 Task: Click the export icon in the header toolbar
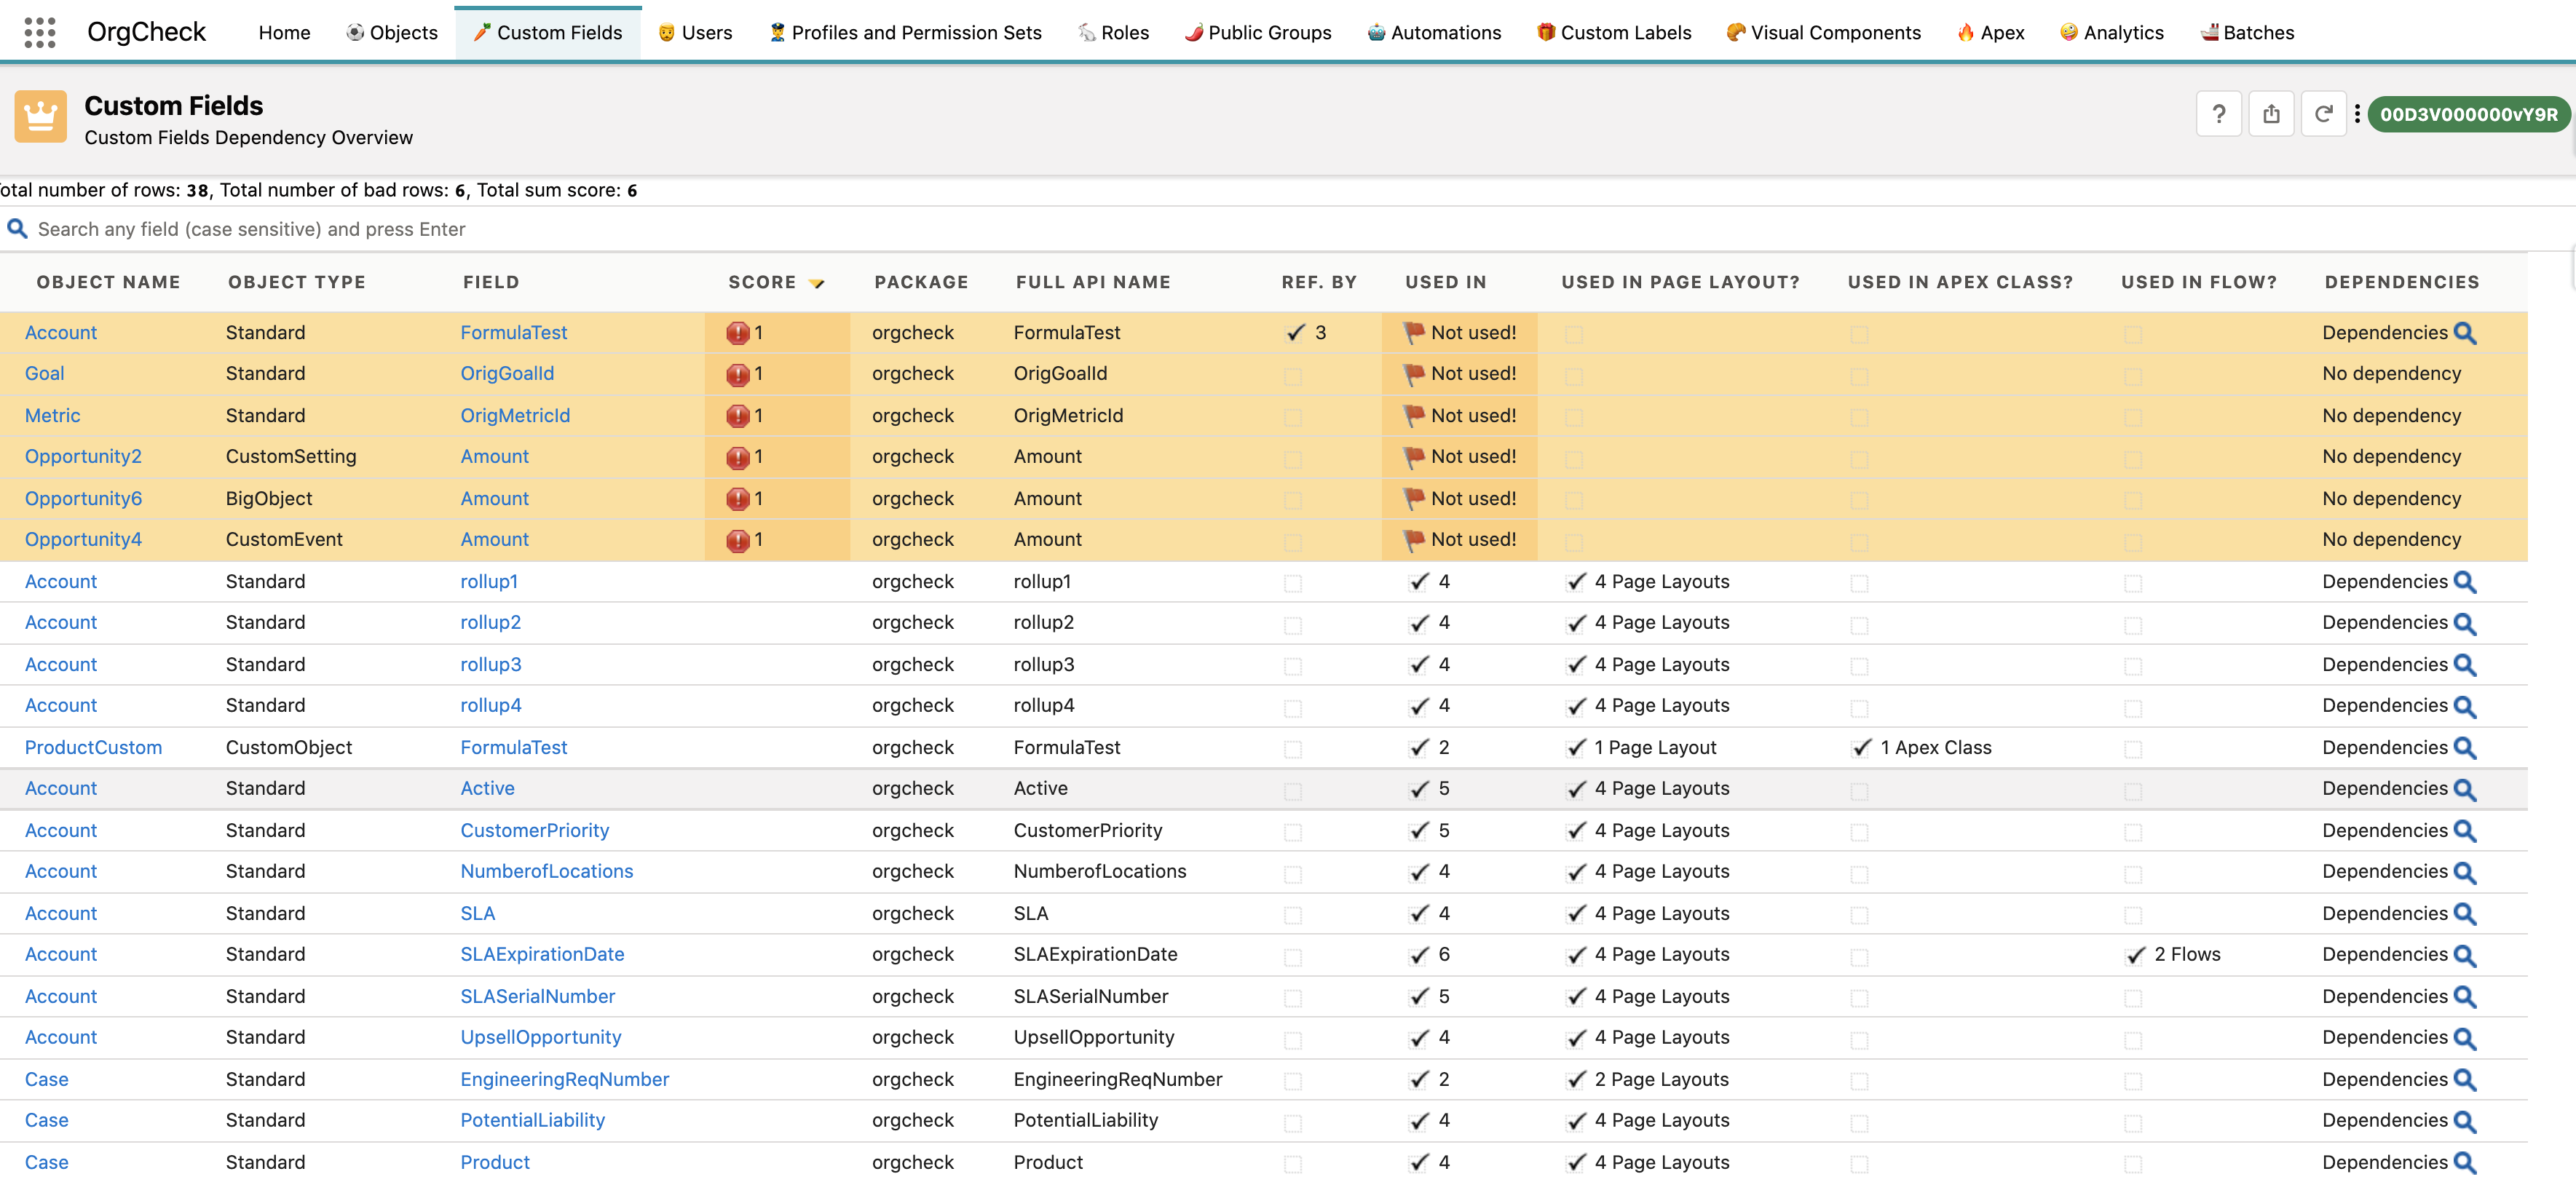point(2272,113)
